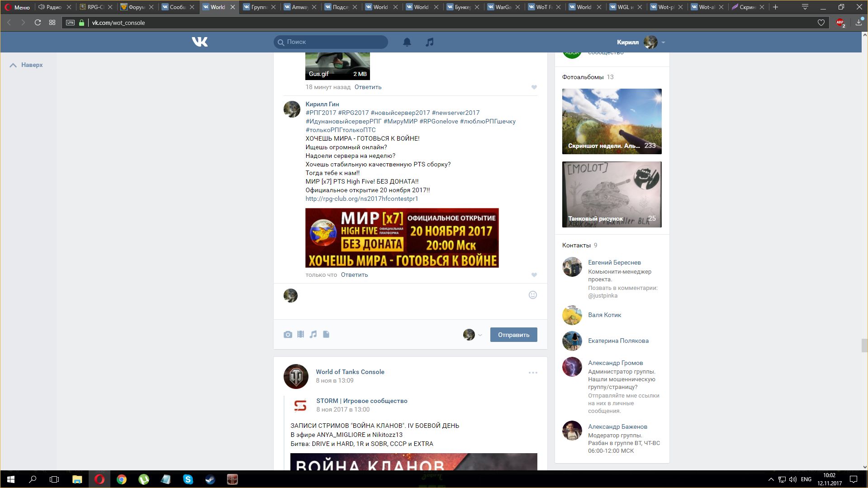This screenshot has width=868, height=488.
Task: Open VK notifications bell
Action: click(x=407, y=42)
